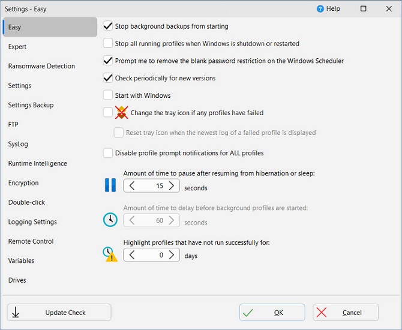Click the hibernation pause value 15 field
The height and width of the screenshot is (330, 402).
(152, 185)
